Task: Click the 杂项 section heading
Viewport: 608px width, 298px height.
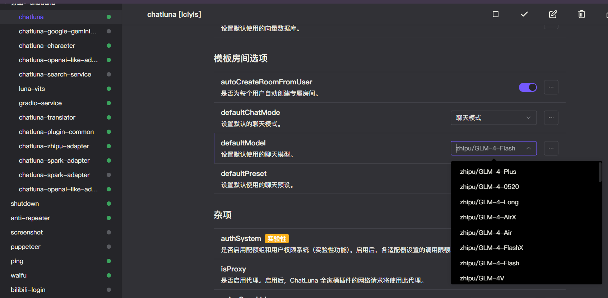Action: point(223,215)
